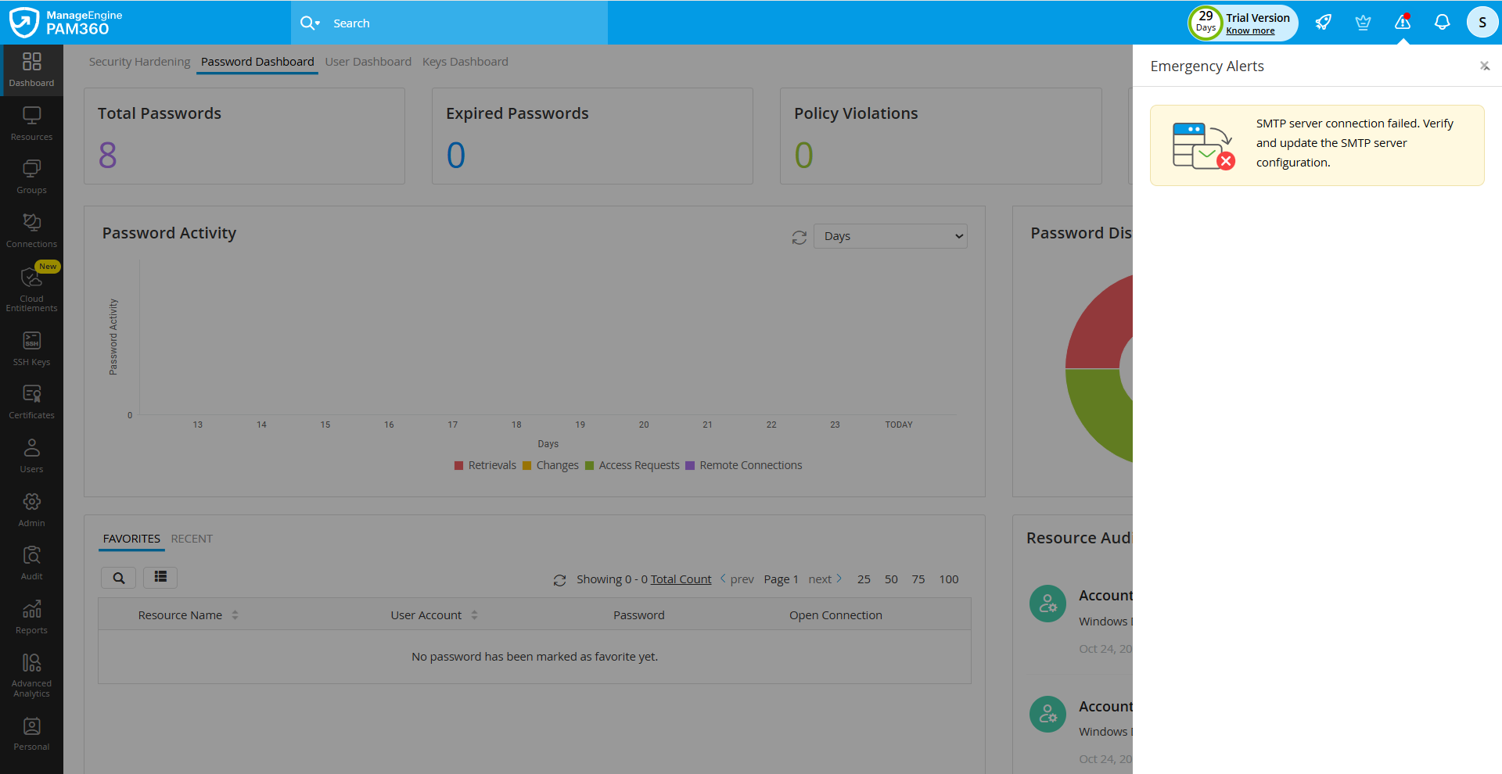1502x774 pixels.
Task: Select SSH Keys from the sidebar
Action: coord(31,347)
